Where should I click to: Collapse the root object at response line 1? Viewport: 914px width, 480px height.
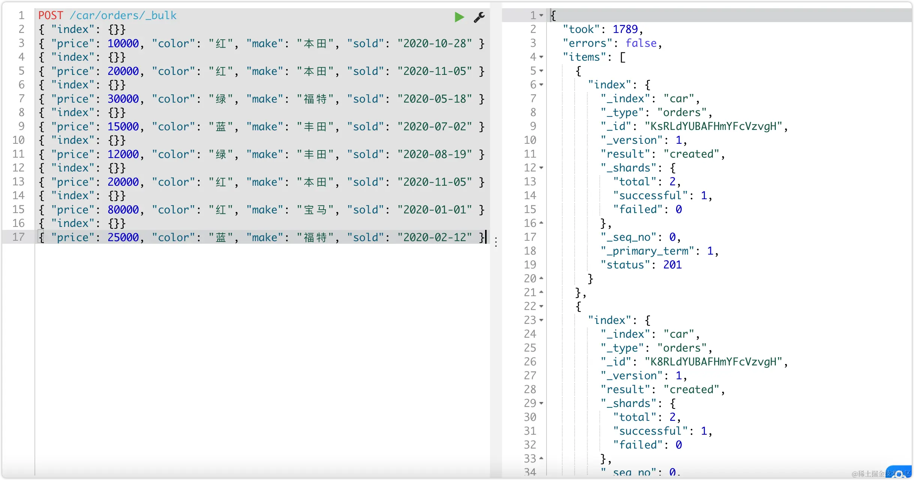point(541,15)
